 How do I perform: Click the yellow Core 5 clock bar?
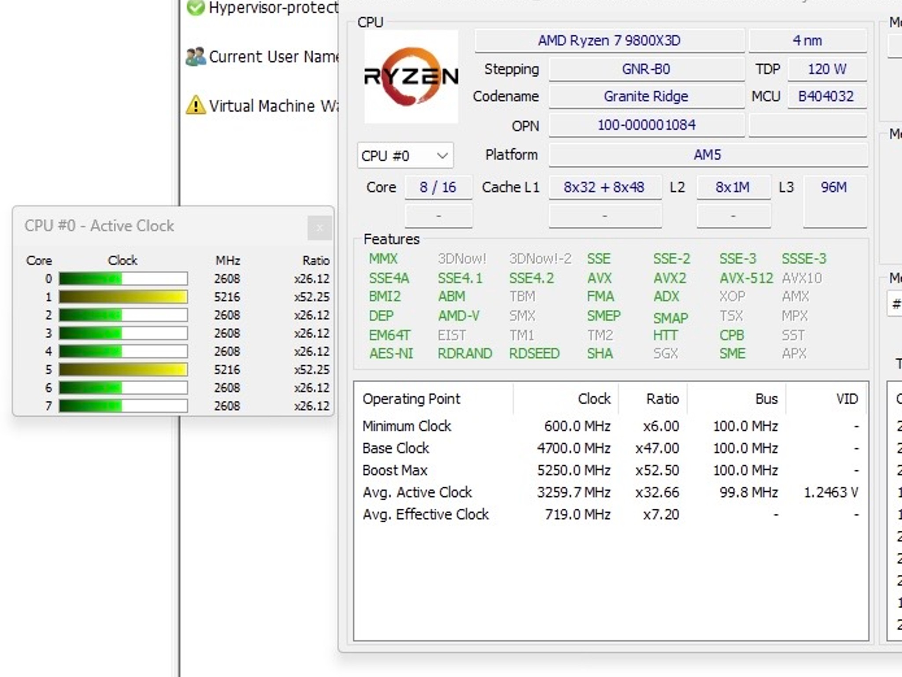[x=123, y=369]
